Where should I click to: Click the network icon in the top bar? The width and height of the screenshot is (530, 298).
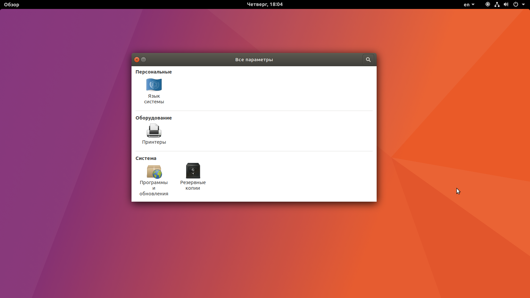click(x=497, y=4)
